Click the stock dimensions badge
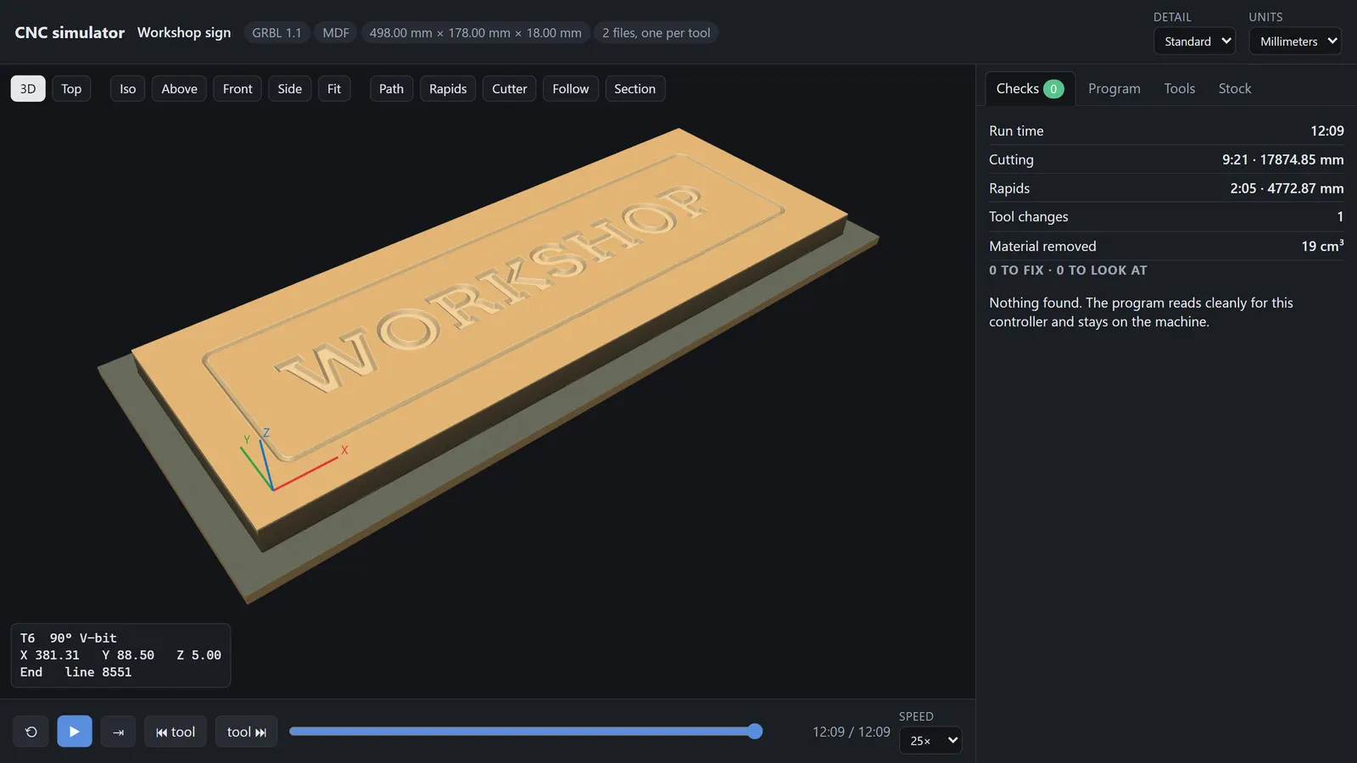Image resolution: width=1357 pixels, height=763 pixels. (x=476, y=33)
